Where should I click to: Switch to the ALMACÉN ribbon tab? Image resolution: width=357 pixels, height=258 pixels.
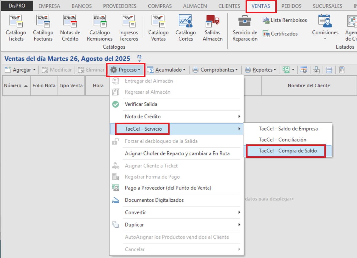point(195,6)
